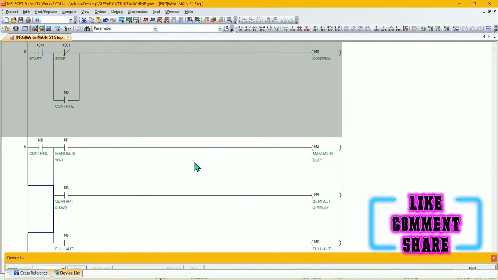Viewport: 498px width, 280px height.
Task: Open the Parameter dropdown list
Action: (155, 28)
